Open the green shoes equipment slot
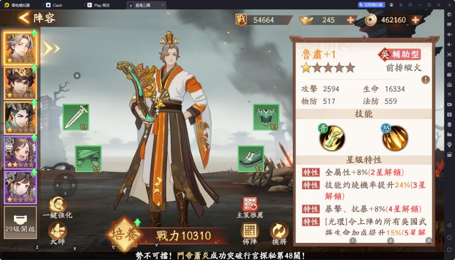This screenshot has width=455, height=260. point(251,159)
